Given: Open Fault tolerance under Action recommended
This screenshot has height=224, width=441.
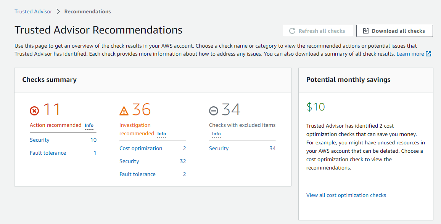Looking at the screenshot, I should pos(48,153).
